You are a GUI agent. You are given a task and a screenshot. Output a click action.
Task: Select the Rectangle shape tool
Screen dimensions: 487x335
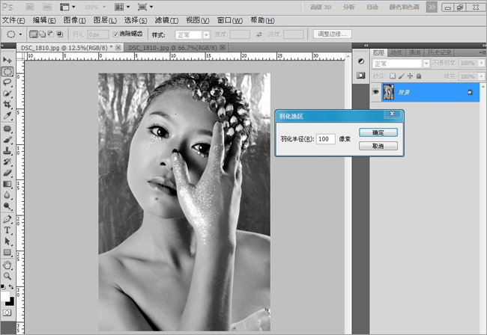point(7,253)
